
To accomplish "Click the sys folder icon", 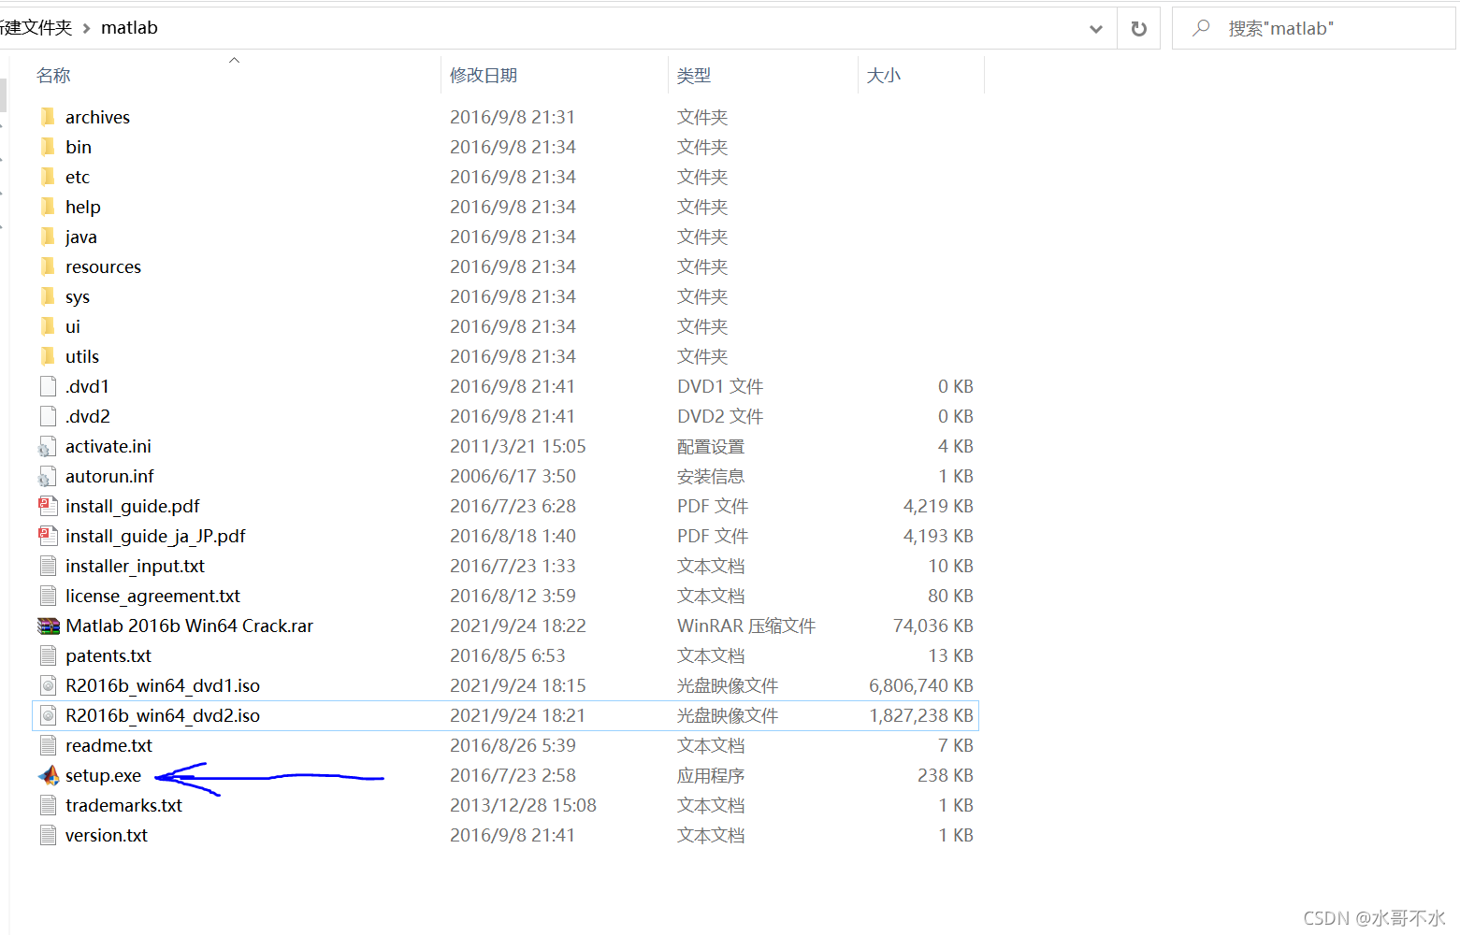I will [48, 296].
